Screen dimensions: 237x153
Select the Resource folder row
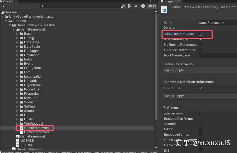77,98
